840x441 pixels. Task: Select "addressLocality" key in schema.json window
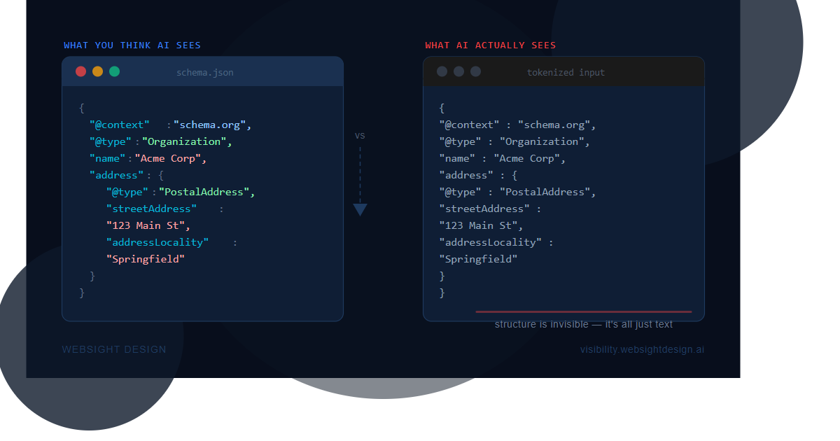(x=157, y=242)
